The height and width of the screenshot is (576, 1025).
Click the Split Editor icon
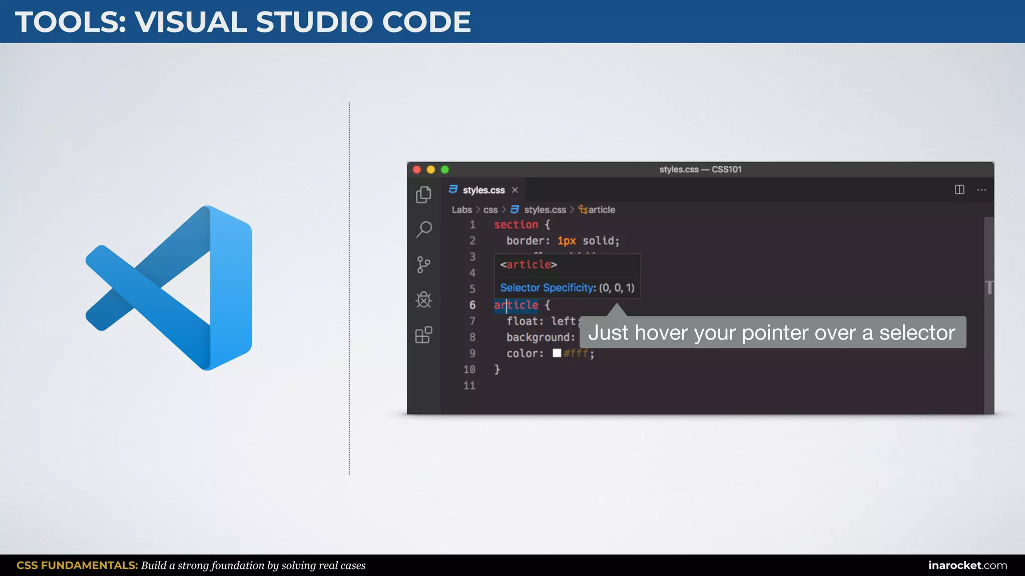click(x=959, y=189)
